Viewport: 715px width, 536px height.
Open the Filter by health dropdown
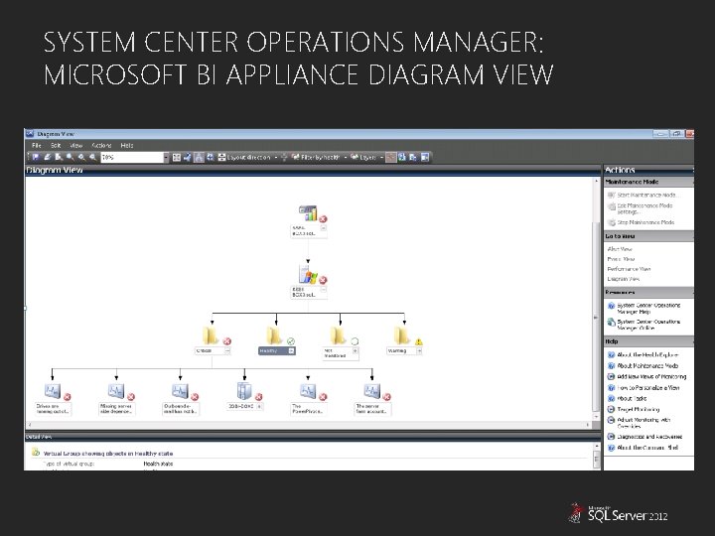[319, 157]
